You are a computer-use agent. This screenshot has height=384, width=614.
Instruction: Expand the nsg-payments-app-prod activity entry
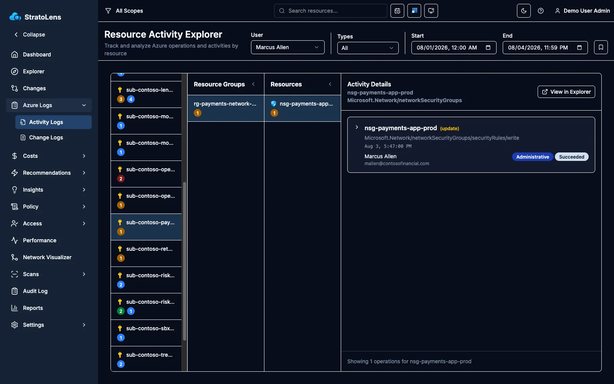pos(357,127)
